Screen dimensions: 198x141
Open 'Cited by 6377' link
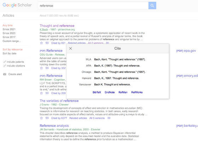point(59,118)
